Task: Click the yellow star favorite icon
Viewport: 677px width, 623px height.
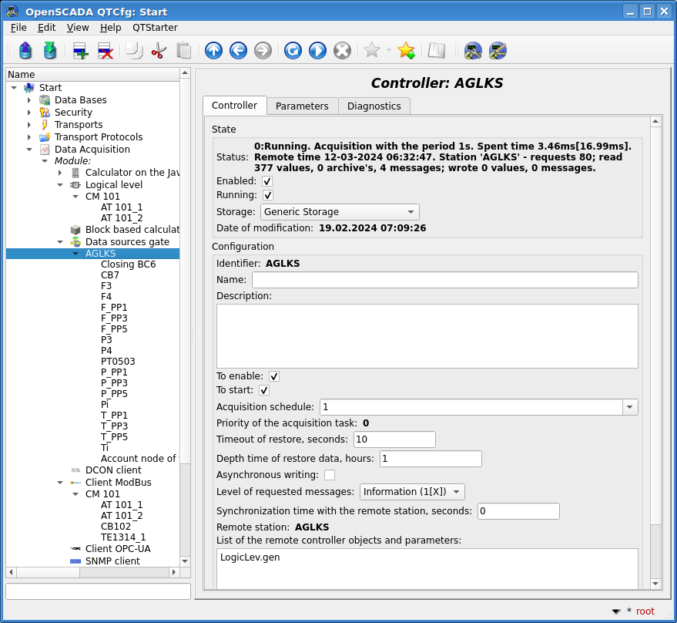Action: coord(406,51)
